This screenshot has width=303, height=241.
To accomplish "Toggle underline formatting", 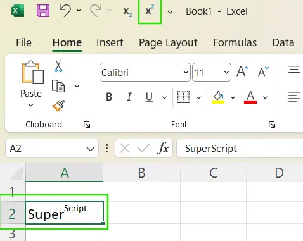I will click(x=149, y=97).
